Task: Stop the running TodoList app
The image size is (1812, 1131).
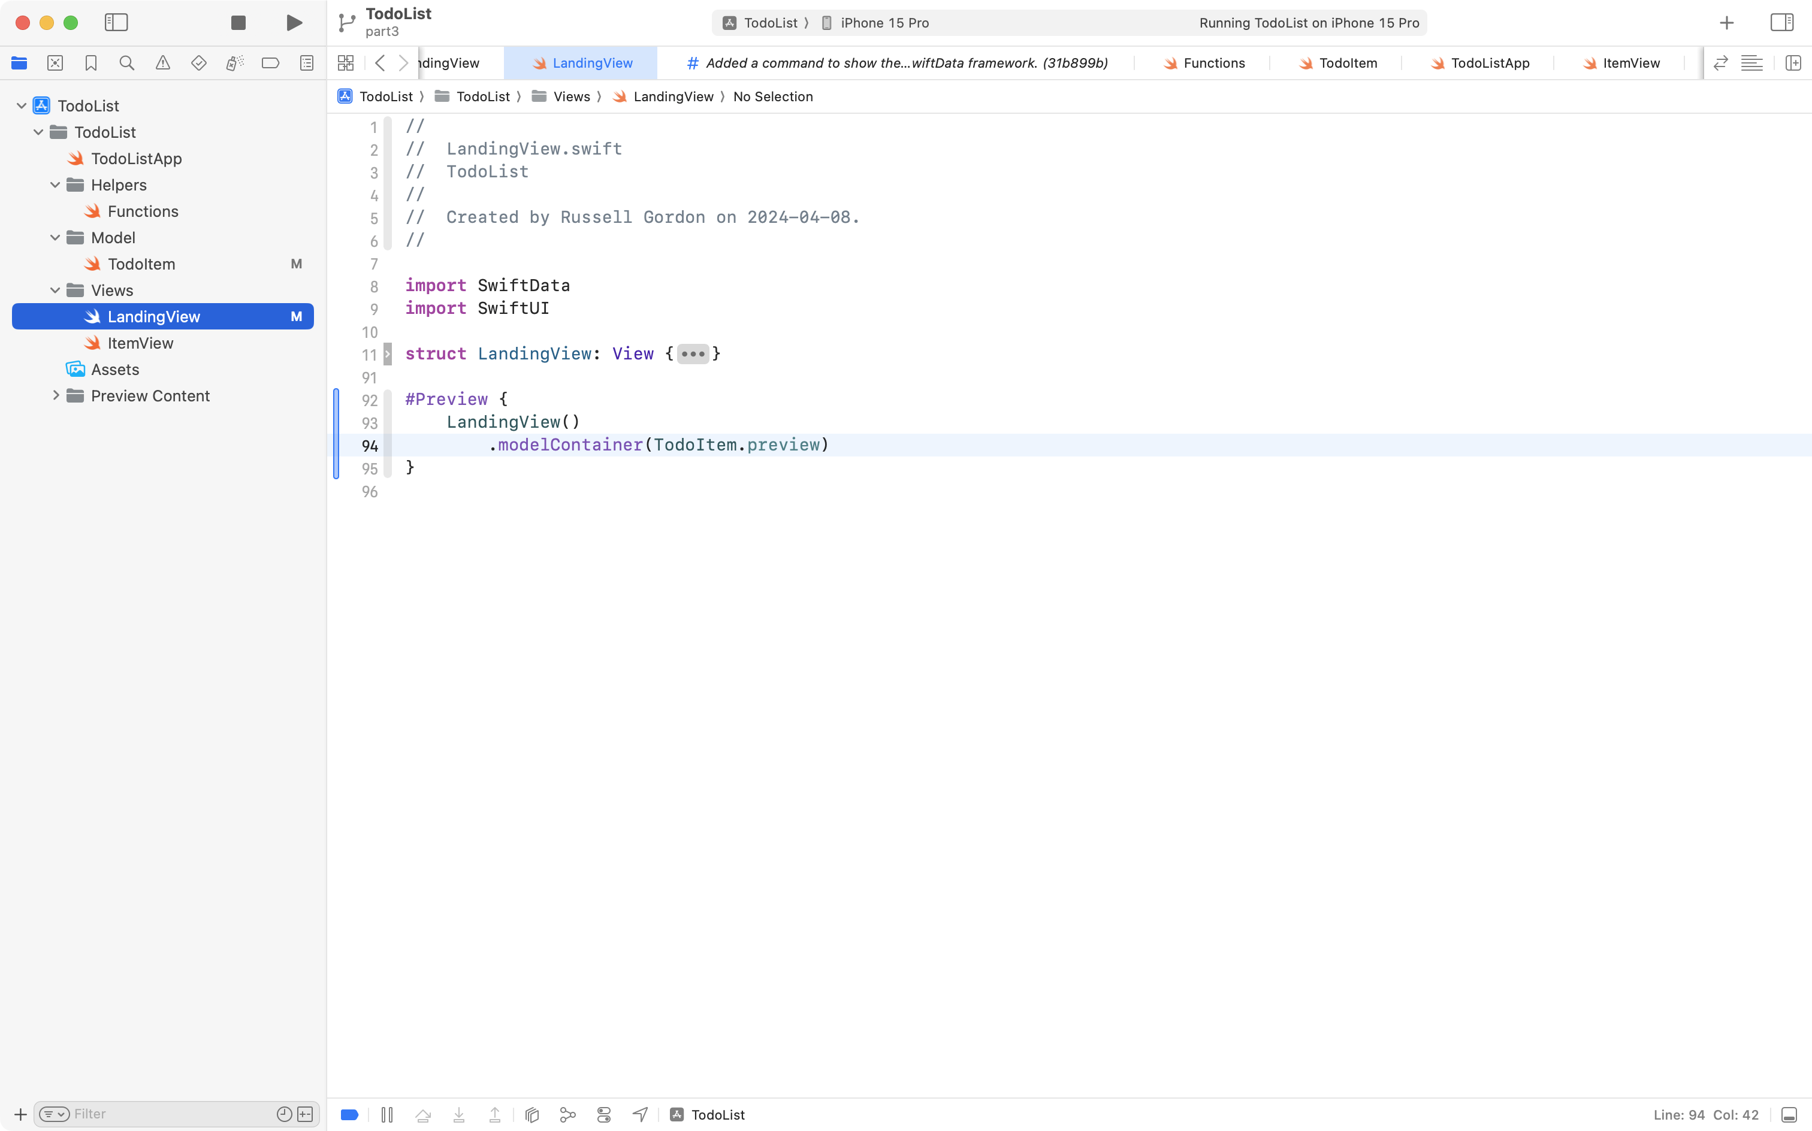Action: [238, 22]
